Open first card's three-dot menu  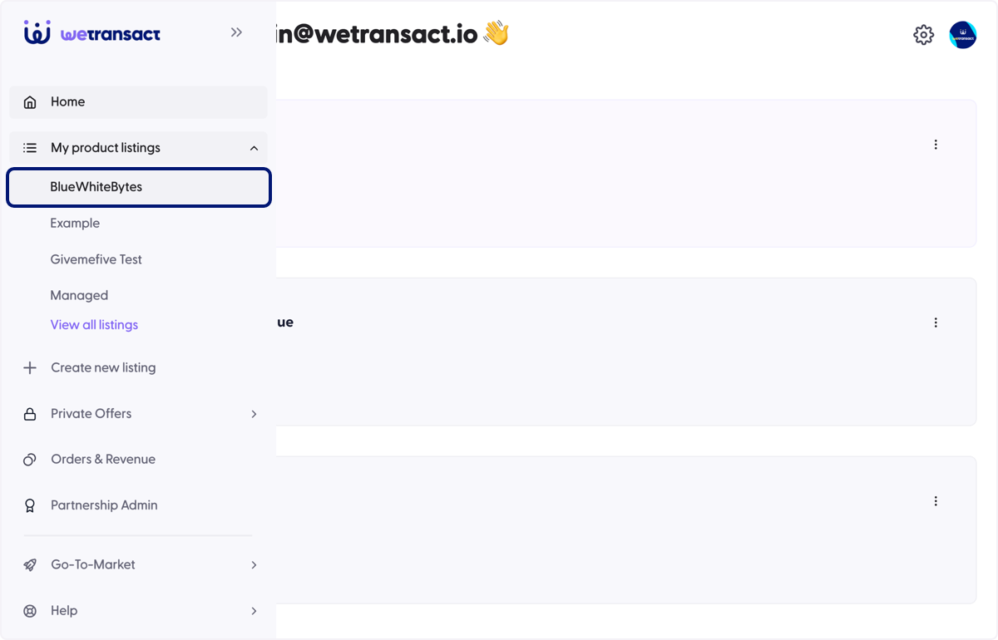(936, 145)
